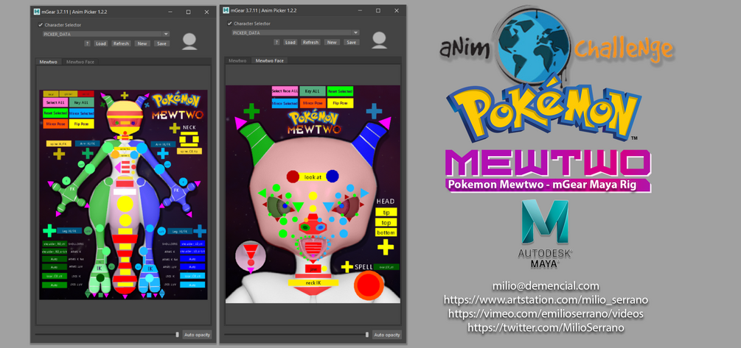Uncheck Character Selector in the right picker window
This screenshot has height=348, width=741.
pyautogui.click(x=229, y=24)
